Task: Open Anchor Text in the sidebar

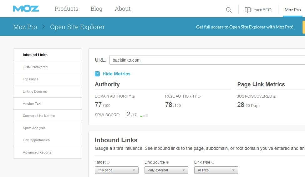Action: [x=48, y=104]
